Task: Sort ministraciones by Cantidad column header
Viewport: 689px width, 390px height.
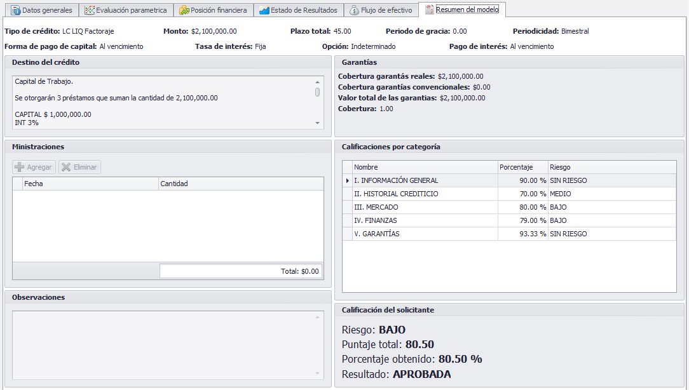Action: pyautogui.click(x=241, y=184)
